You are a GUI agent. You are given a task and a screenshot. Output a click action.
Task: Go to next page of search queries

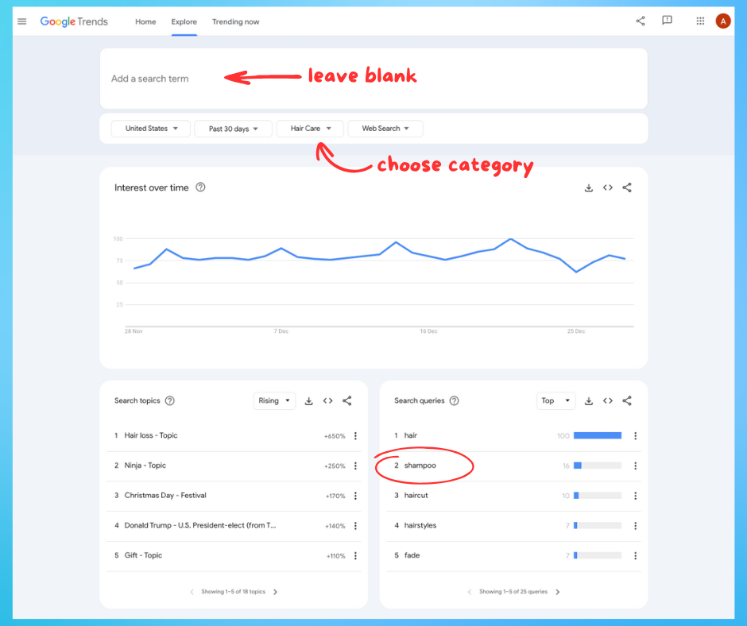pos(558,592)
